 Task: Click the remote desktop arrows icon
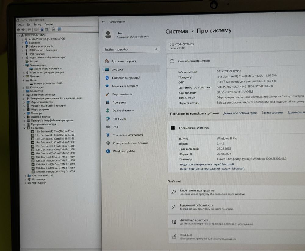[x=174, y=207]
